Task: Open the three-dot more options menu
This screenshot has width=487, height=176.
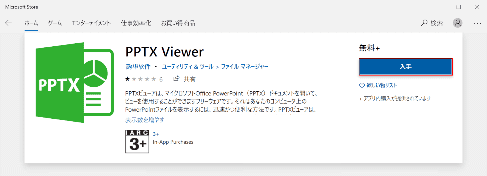Action: click(x=477, y=23)
